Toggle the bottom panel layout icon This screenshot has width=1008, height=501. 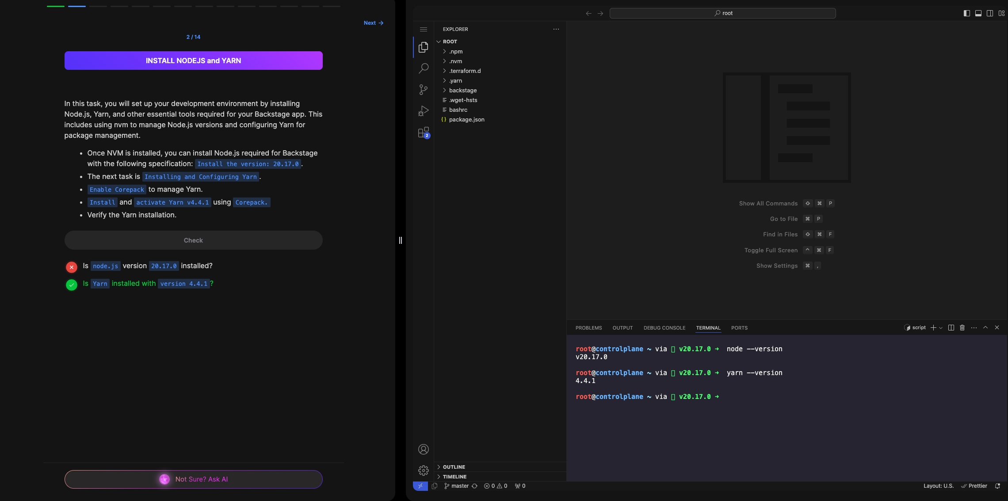[978, 13]
